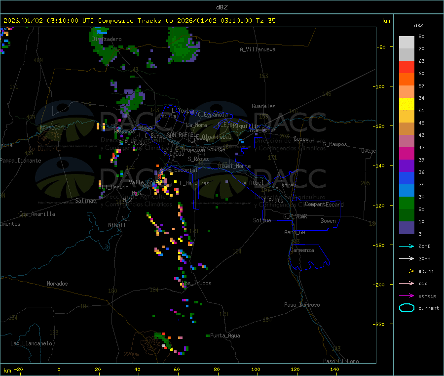Click the 'L_Malvinas' map label
444x376 pixels.
pyautogui.click(x=194, y=183)
